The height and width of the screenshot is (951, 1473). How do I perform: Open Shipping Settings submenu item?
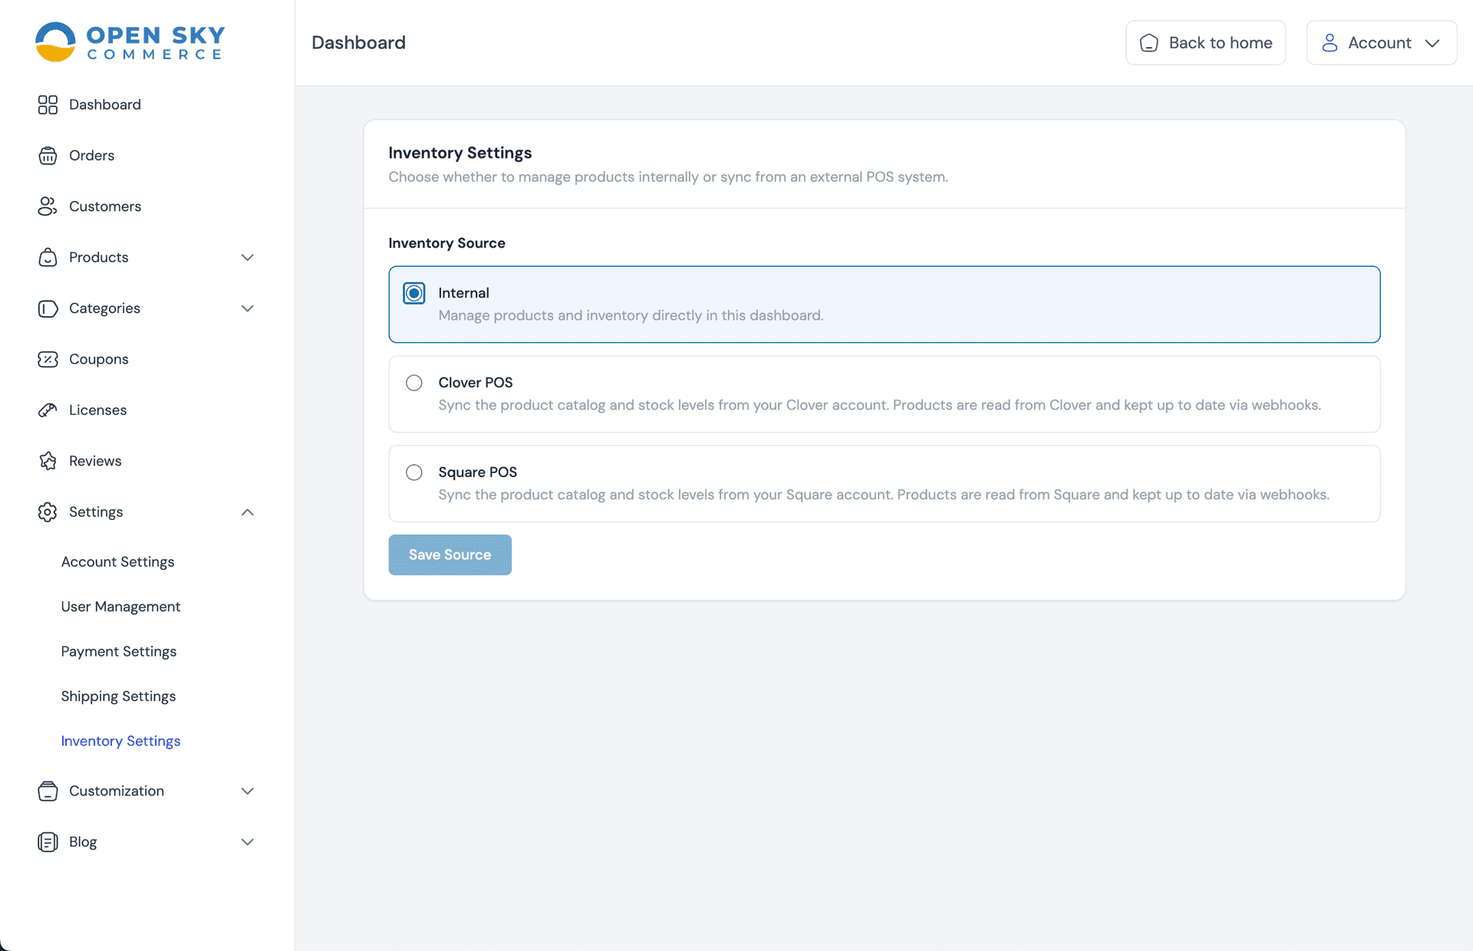click(119, 696)
